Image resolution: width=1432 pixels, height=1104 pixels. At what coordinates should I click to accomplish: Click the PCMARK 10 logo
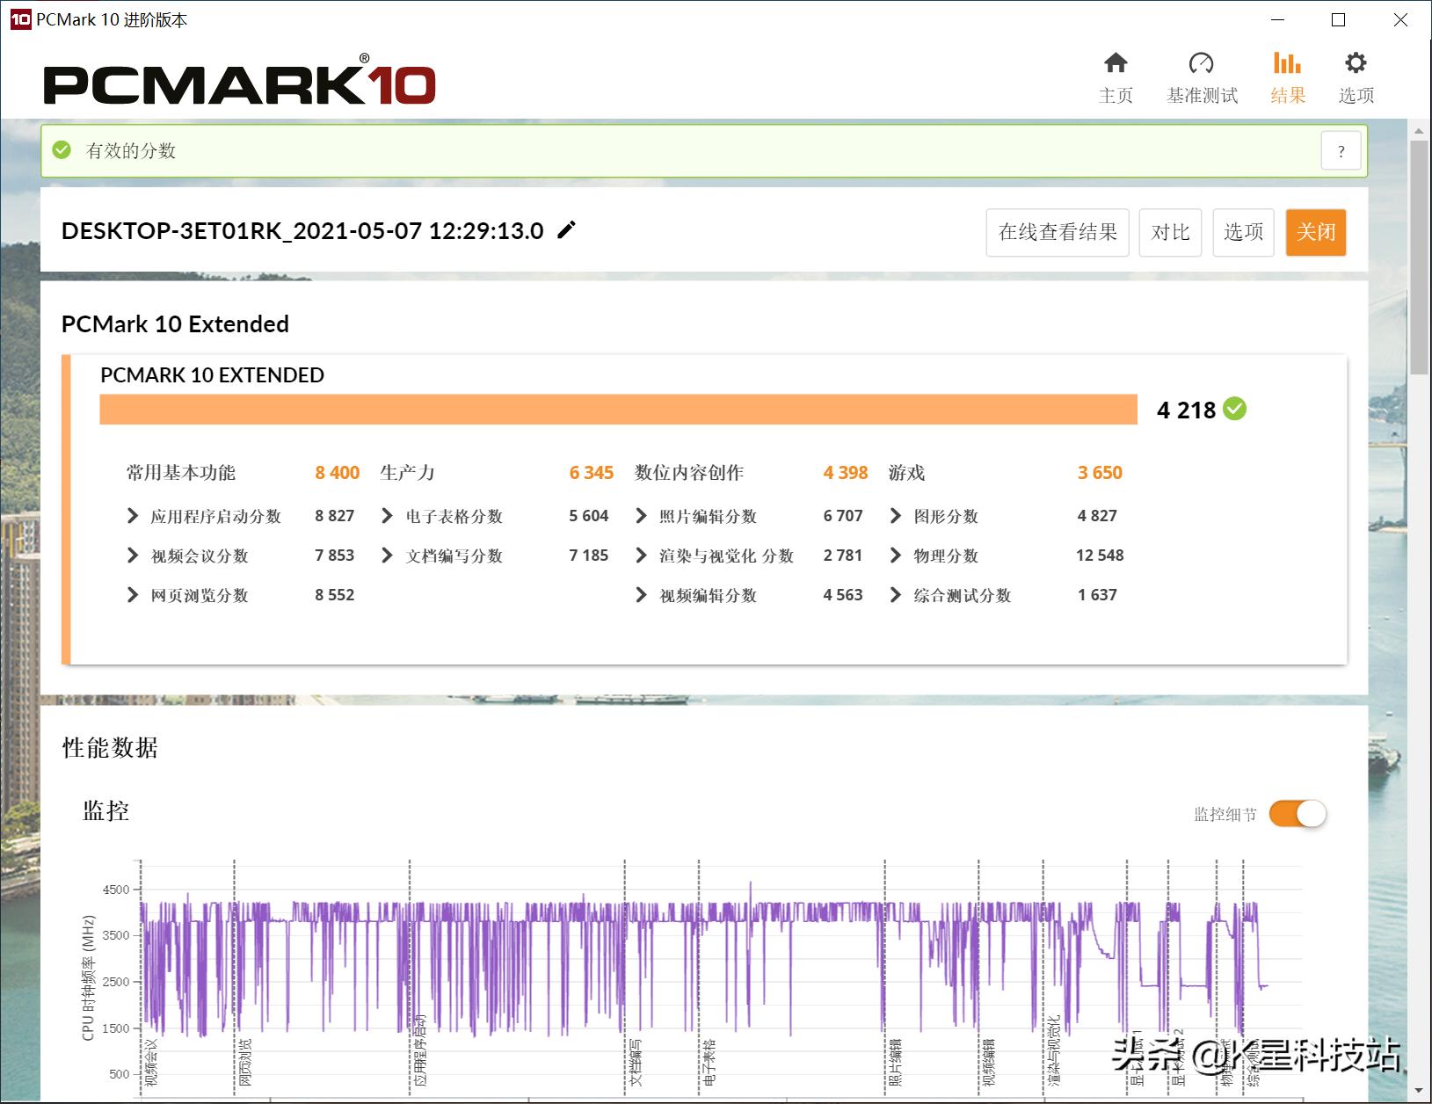[x=239, y=81]
